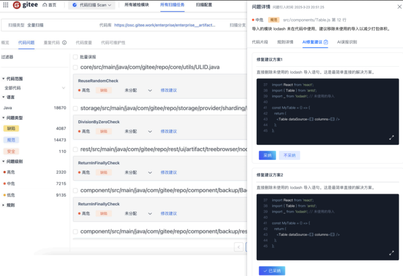Viewport: 403px width, 276px height.
Task: Open the apps grid menu icon
Action: (6, 5)
